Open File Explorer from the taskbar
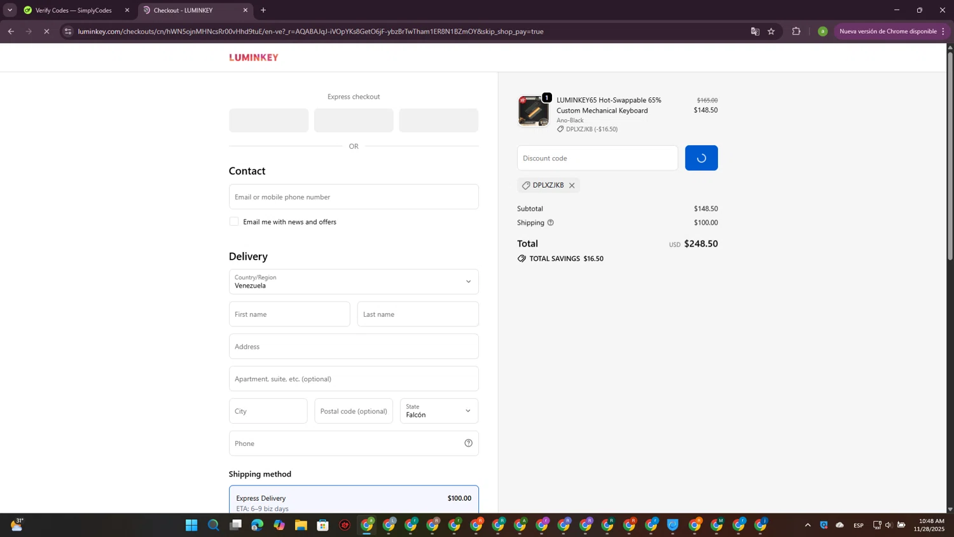Screen dimensions: 954x537 pos(301,525)
